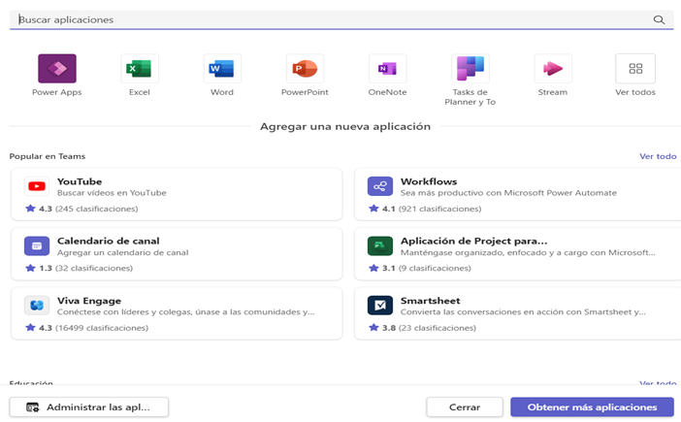Screen dimensions: 681x422
Task: Click Viva Engage comunidades description text
Action: (x=186, y=311)
